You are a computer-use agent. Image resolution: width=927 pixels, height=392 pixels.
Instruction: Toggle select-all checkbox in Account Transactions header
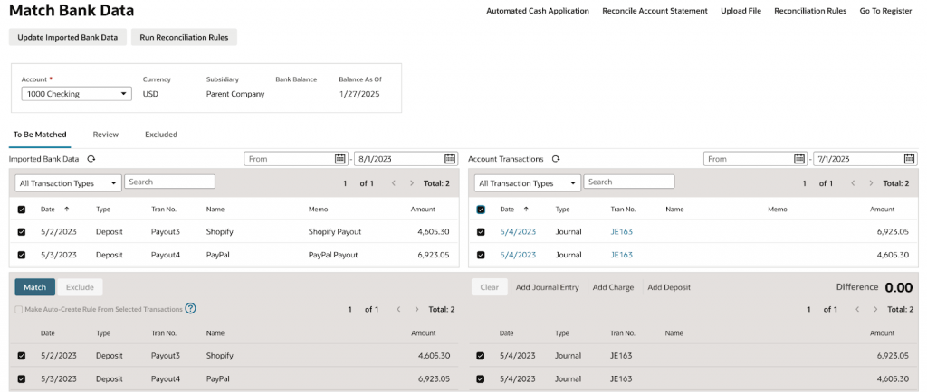481,210
